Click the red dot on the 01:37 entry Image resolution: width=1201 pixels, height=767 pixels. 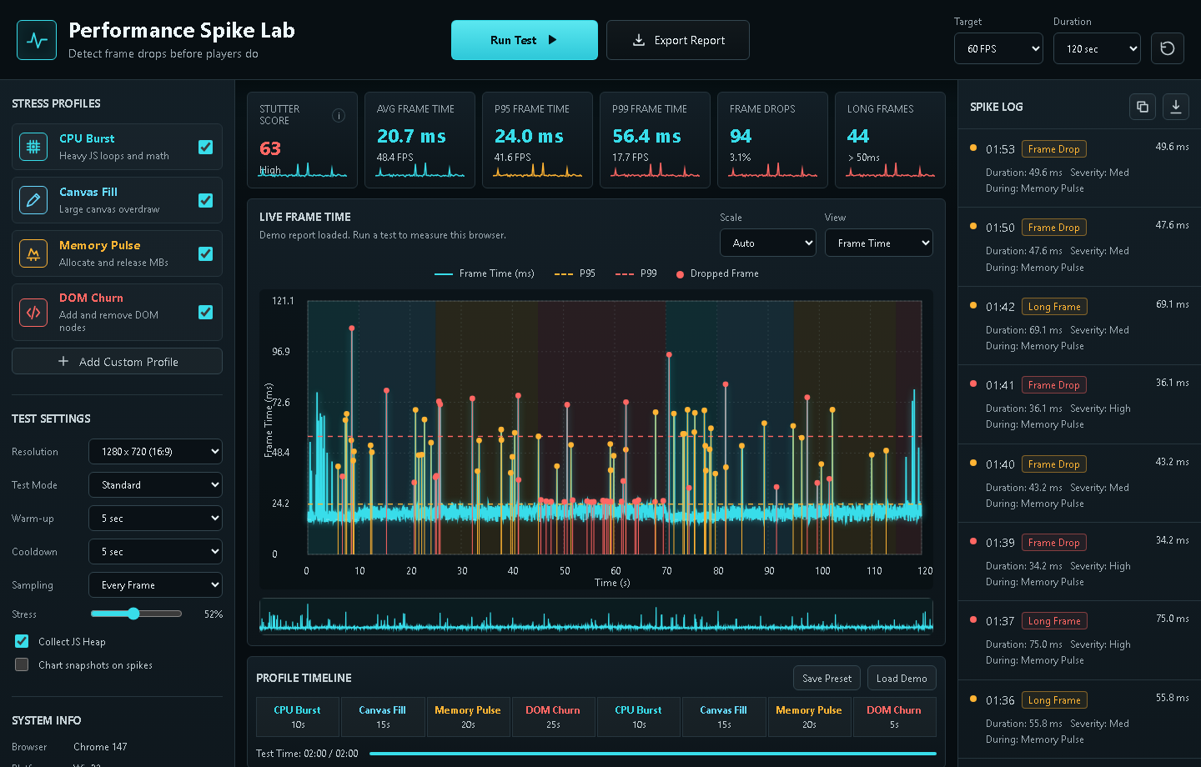click(x=973, y=620)
